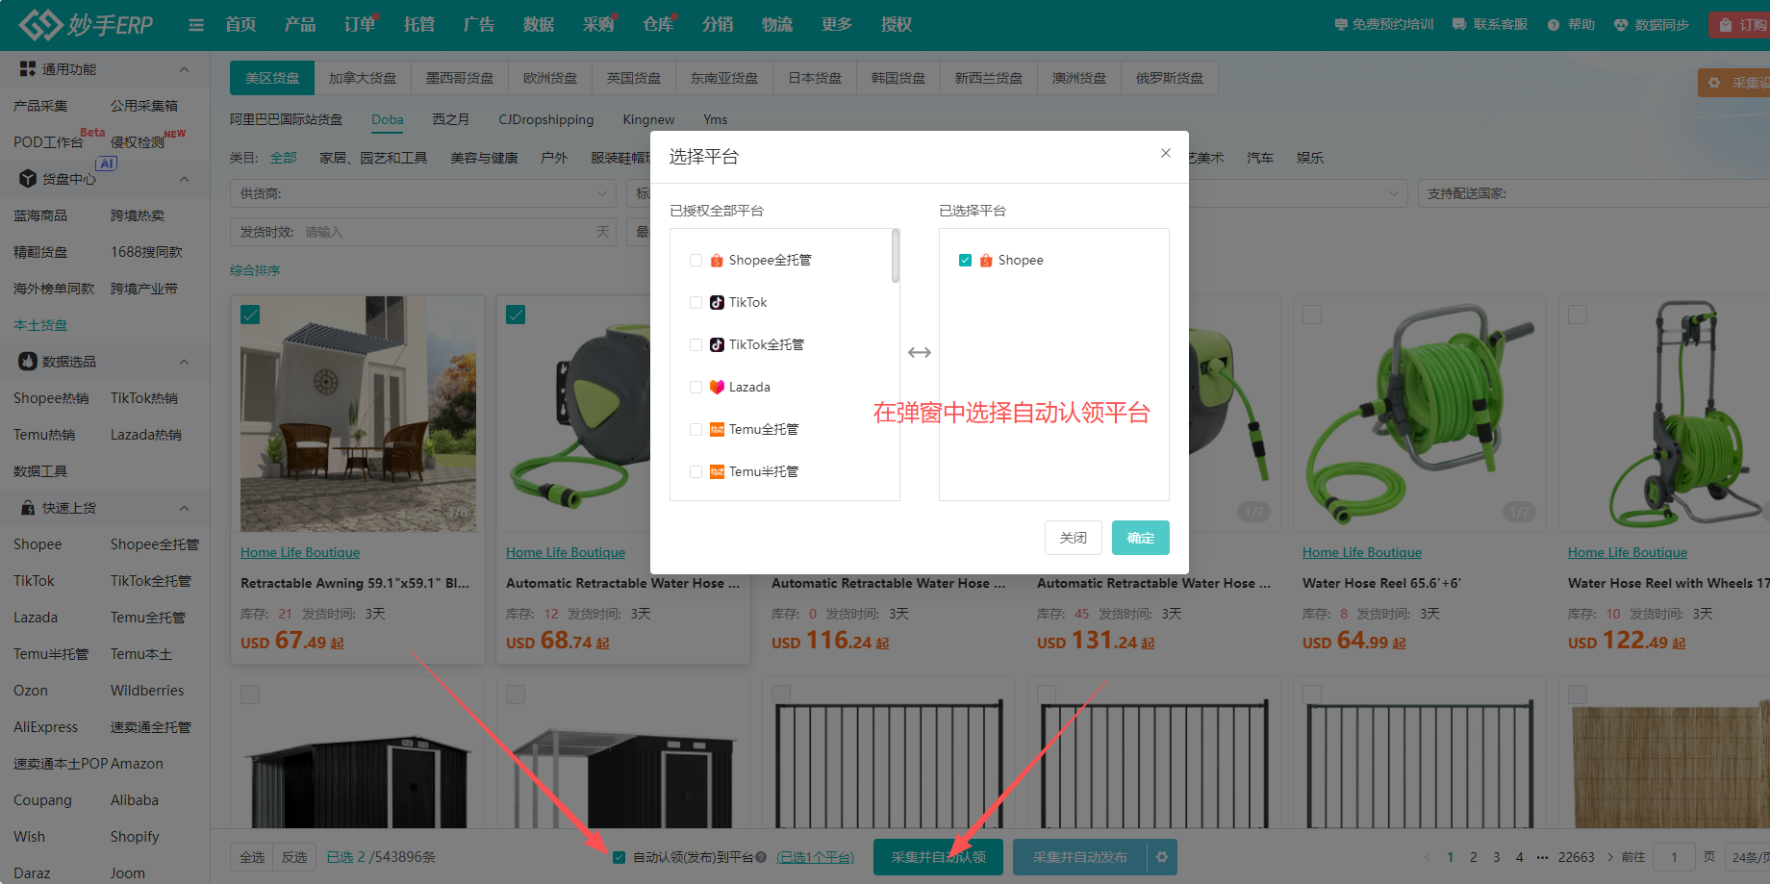Click the Temu全托管 platform icon in dialog

point(717,429)
